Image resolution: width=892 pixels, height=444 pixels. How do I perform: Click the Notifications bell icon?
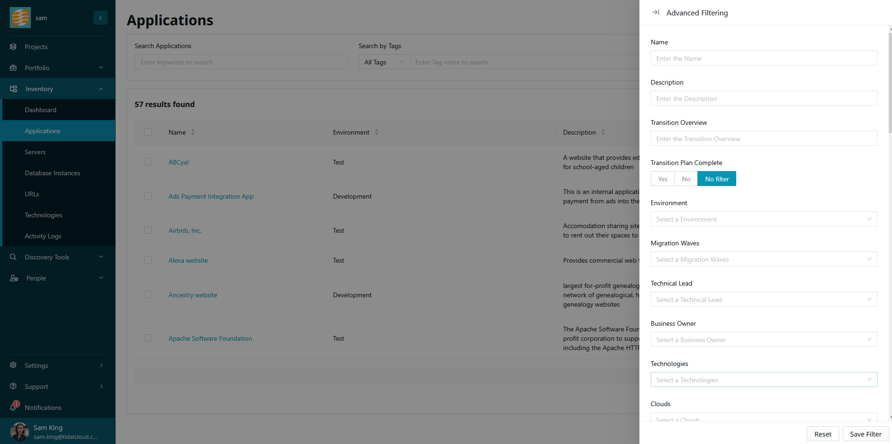(13, 407)
